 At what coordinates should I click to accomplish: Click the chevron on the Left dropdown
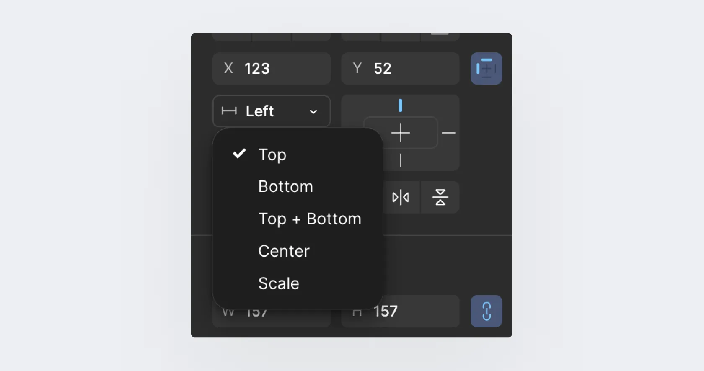pos(313,112)
